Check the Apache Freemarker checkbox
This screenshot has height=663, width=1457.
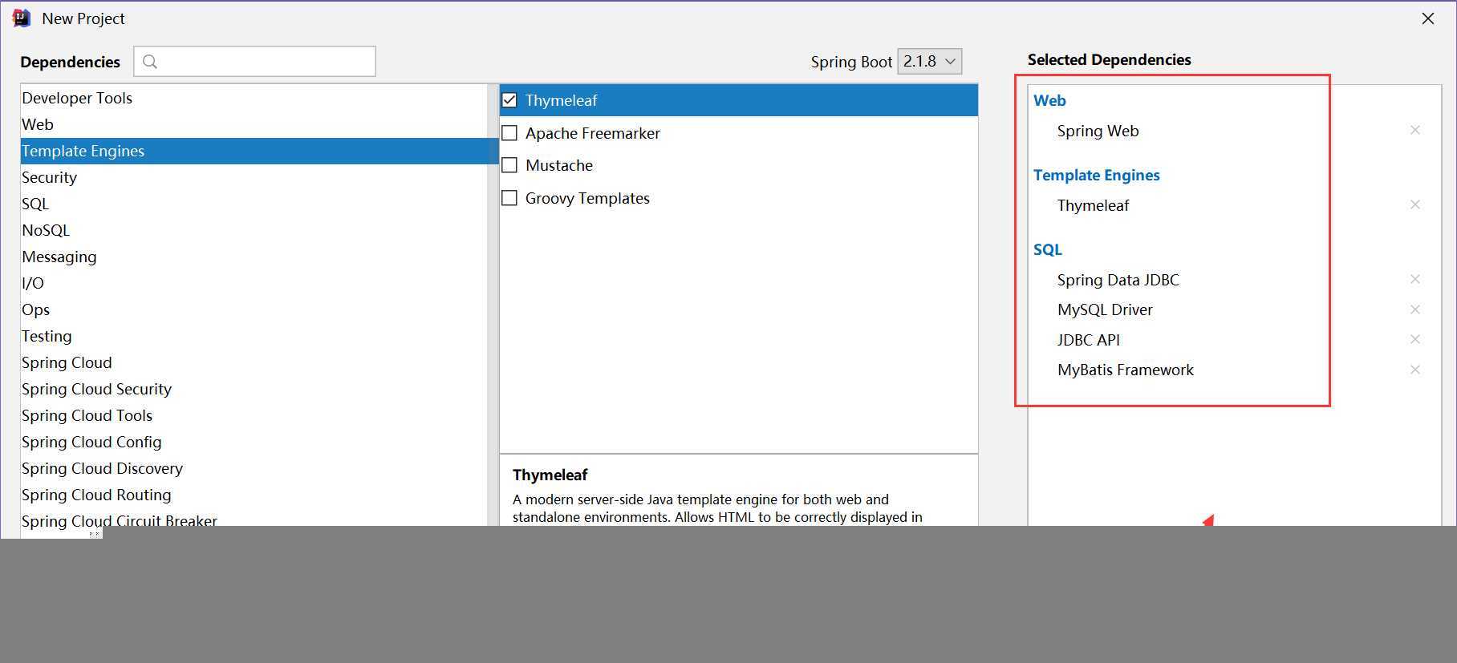(509, 133)
